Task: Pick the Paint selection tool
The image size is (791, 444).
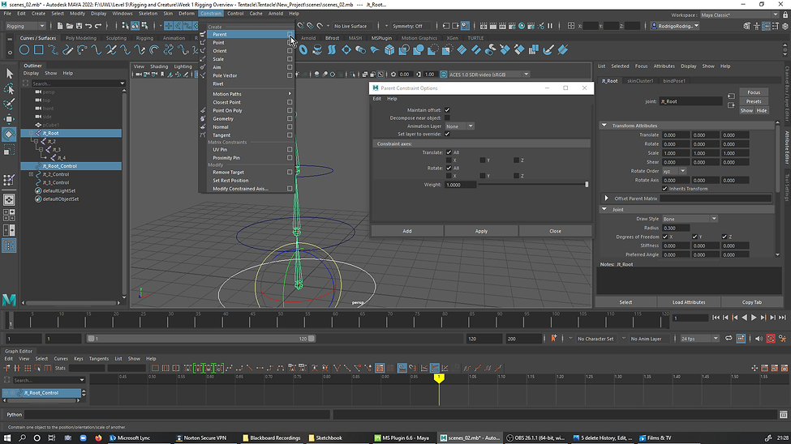Action: coord(9,104)
